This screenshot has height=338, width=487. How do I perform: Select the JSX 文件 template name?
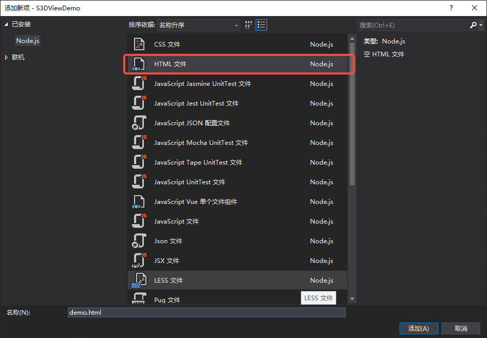click(x=167, y=261)
